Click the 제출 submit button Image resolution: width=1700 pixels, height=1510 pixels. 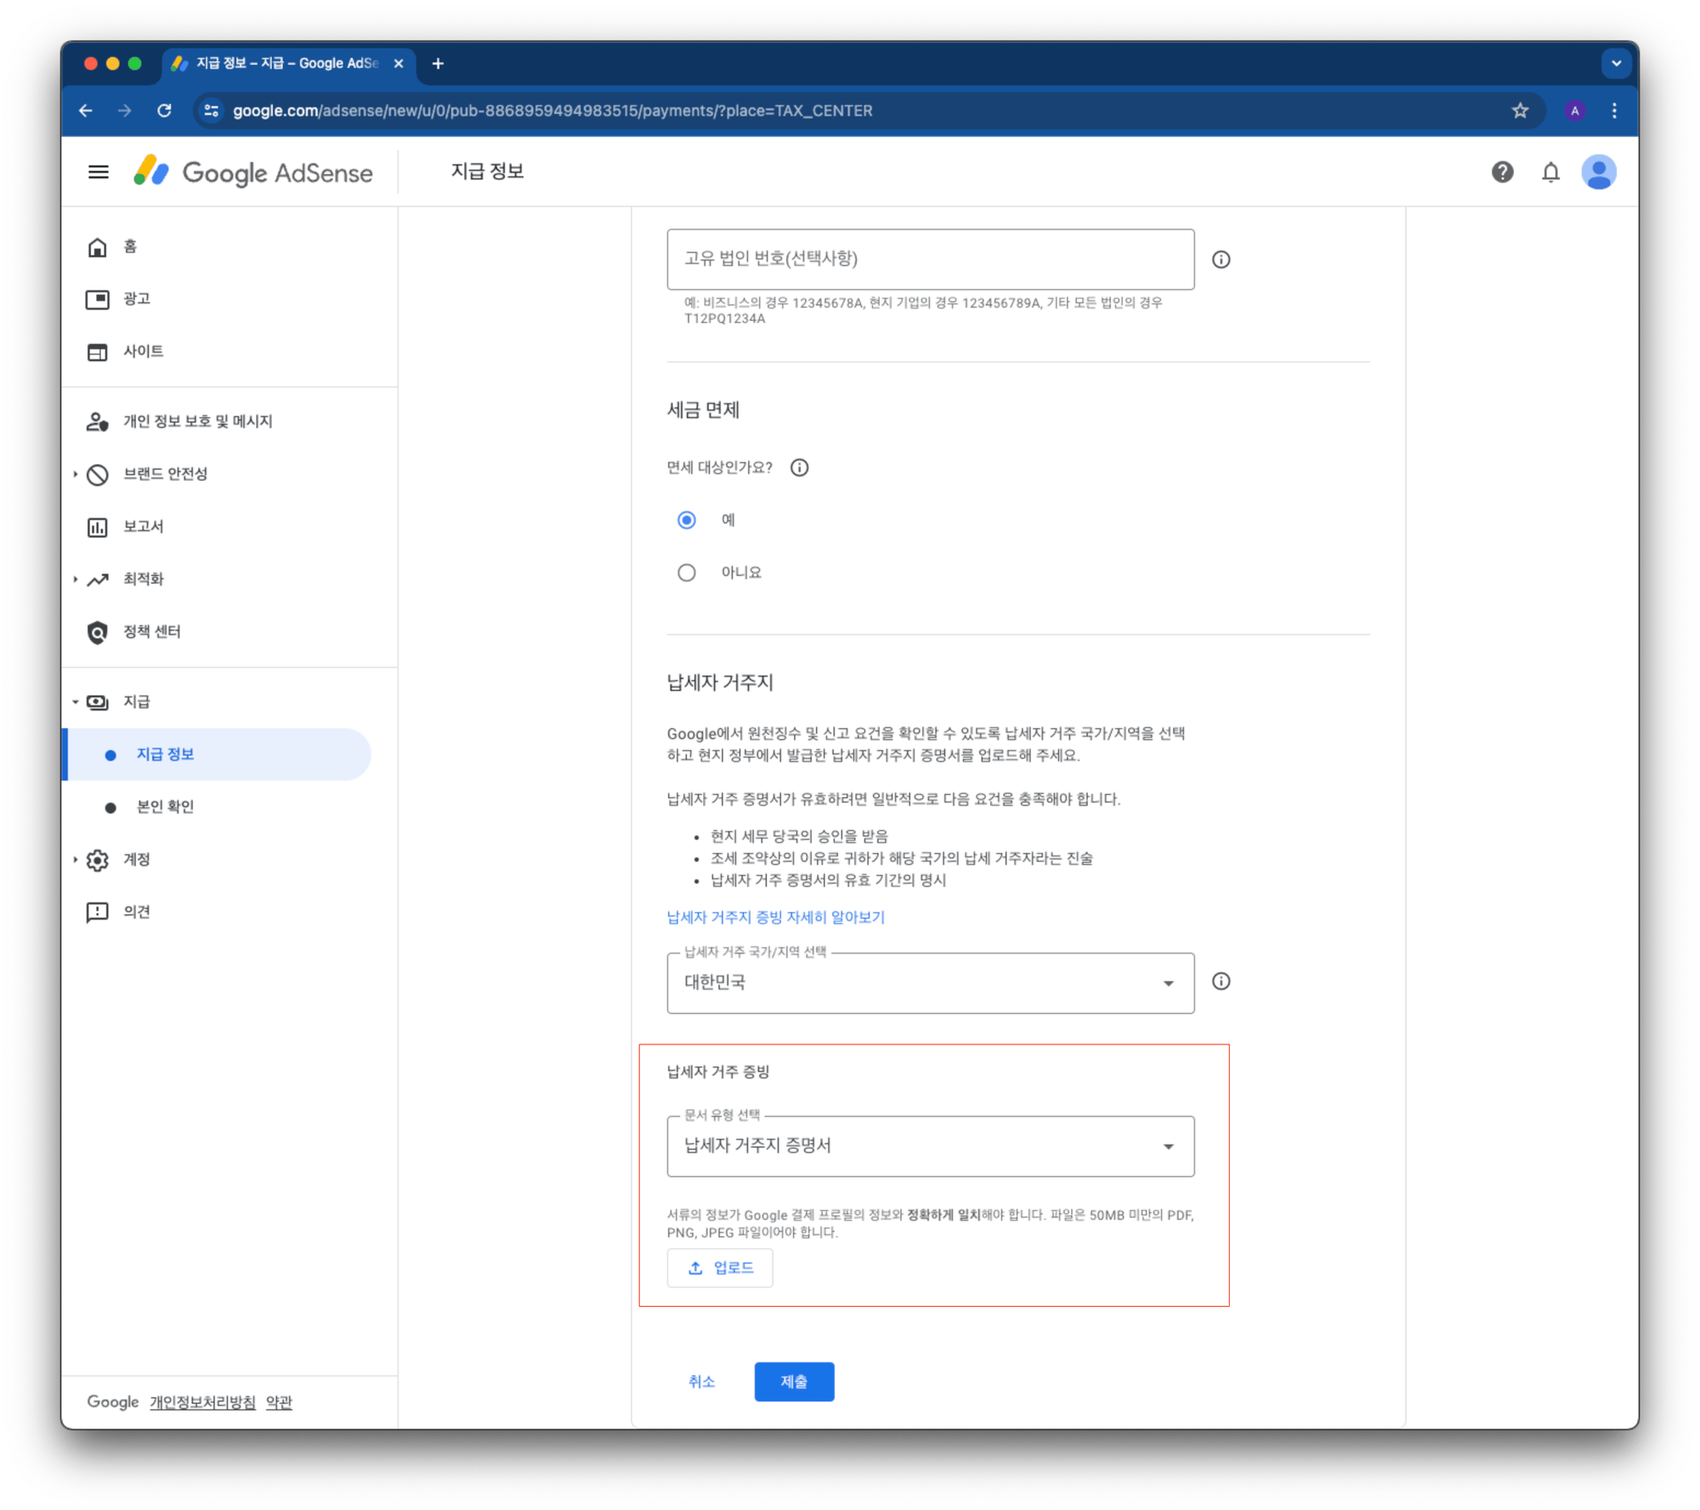[794, 1382]
